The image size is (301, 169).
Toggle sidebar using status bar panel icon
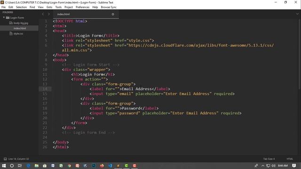click(5, 159)
